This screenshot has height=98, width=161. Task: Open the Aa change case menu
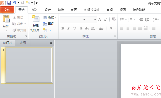pos(102,28)
